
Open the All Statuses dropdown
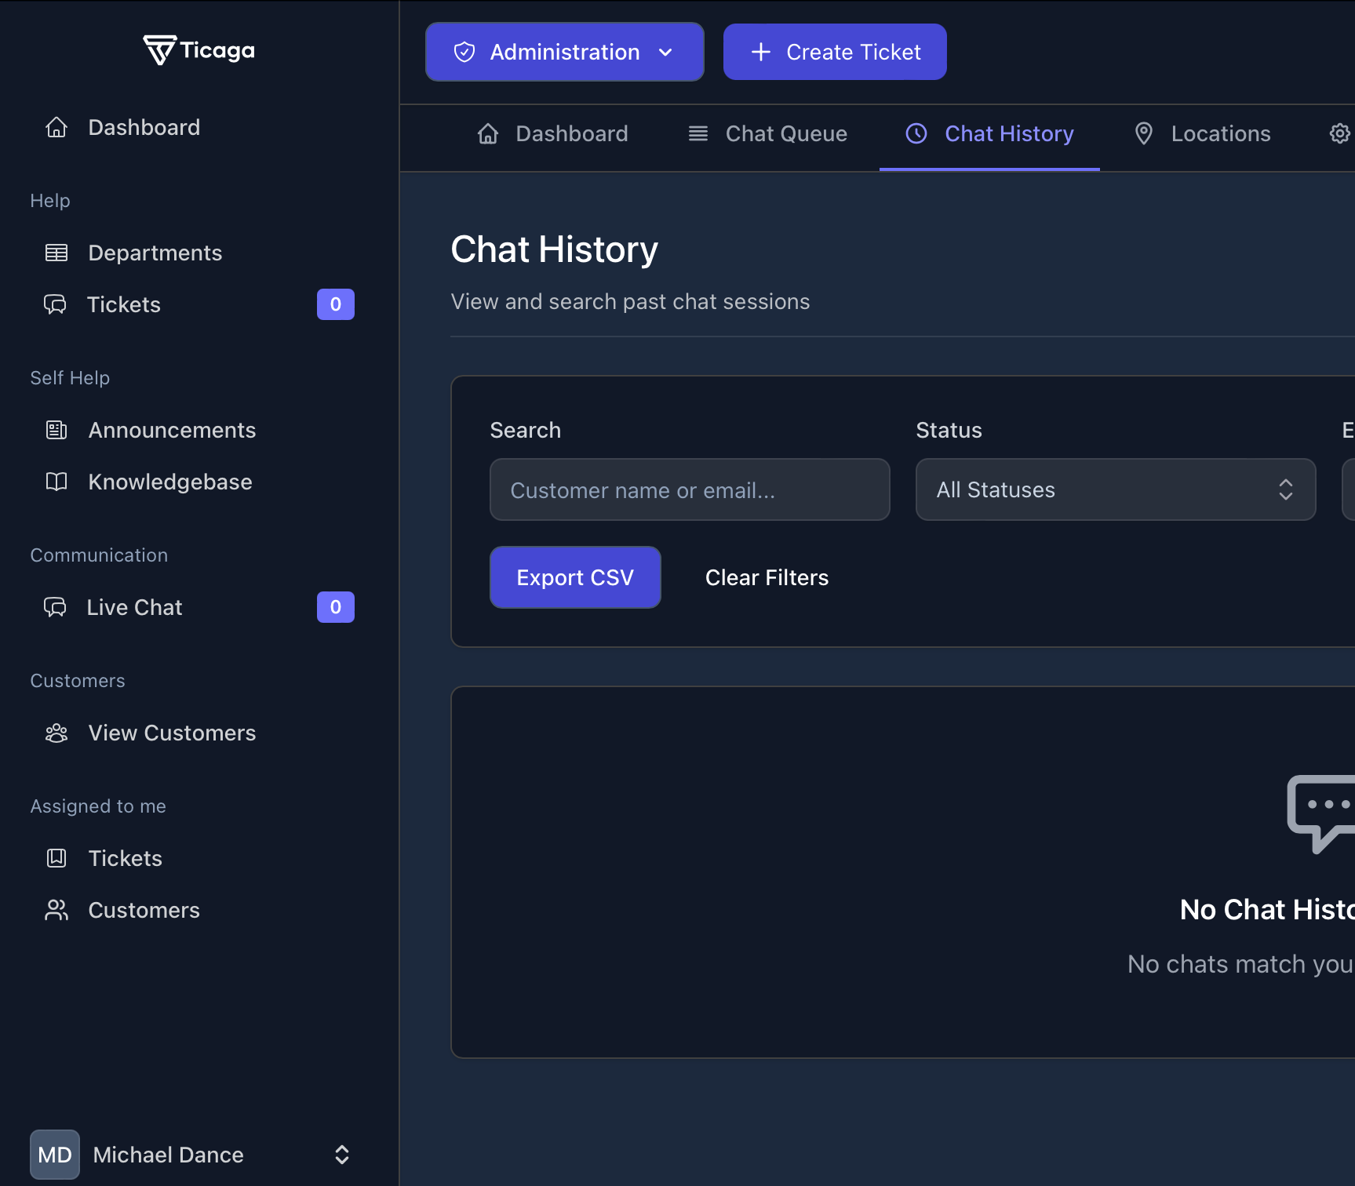1115,489
